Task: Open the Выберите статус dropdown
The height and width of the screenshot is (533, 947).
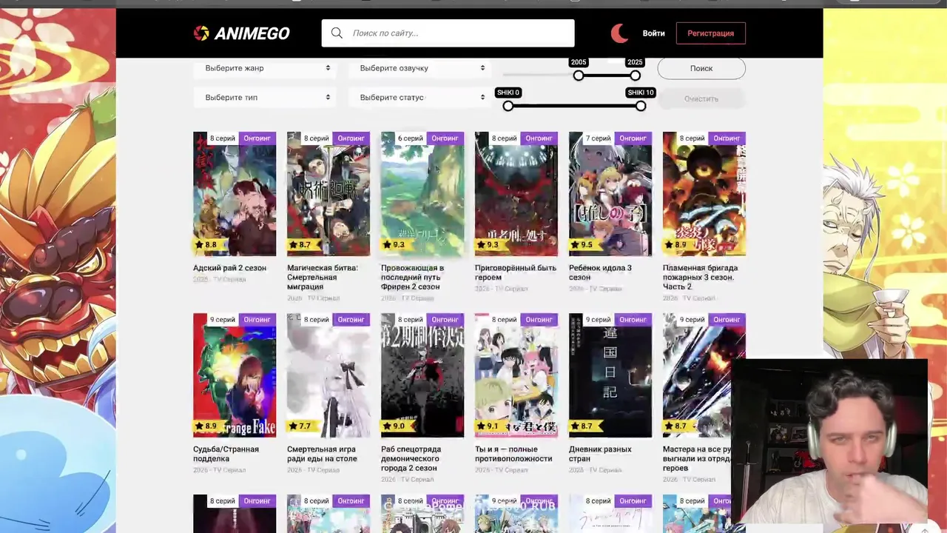Action: (420, 98)
